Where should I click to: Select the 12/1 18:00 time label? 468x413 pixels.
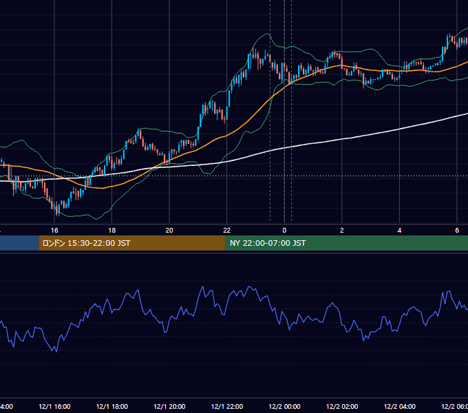pos(112,406)
